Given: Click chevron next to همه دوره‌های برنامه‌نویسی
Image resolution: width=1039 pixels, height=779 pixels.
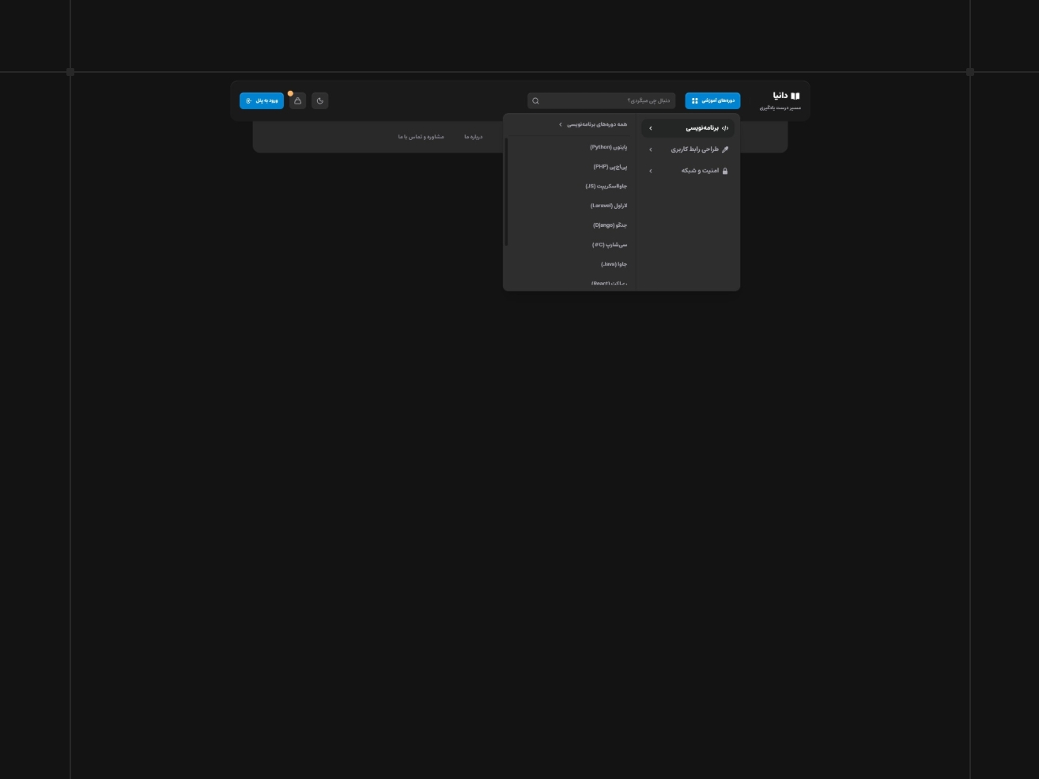Looking at the screenshot, I should [561, 124].
